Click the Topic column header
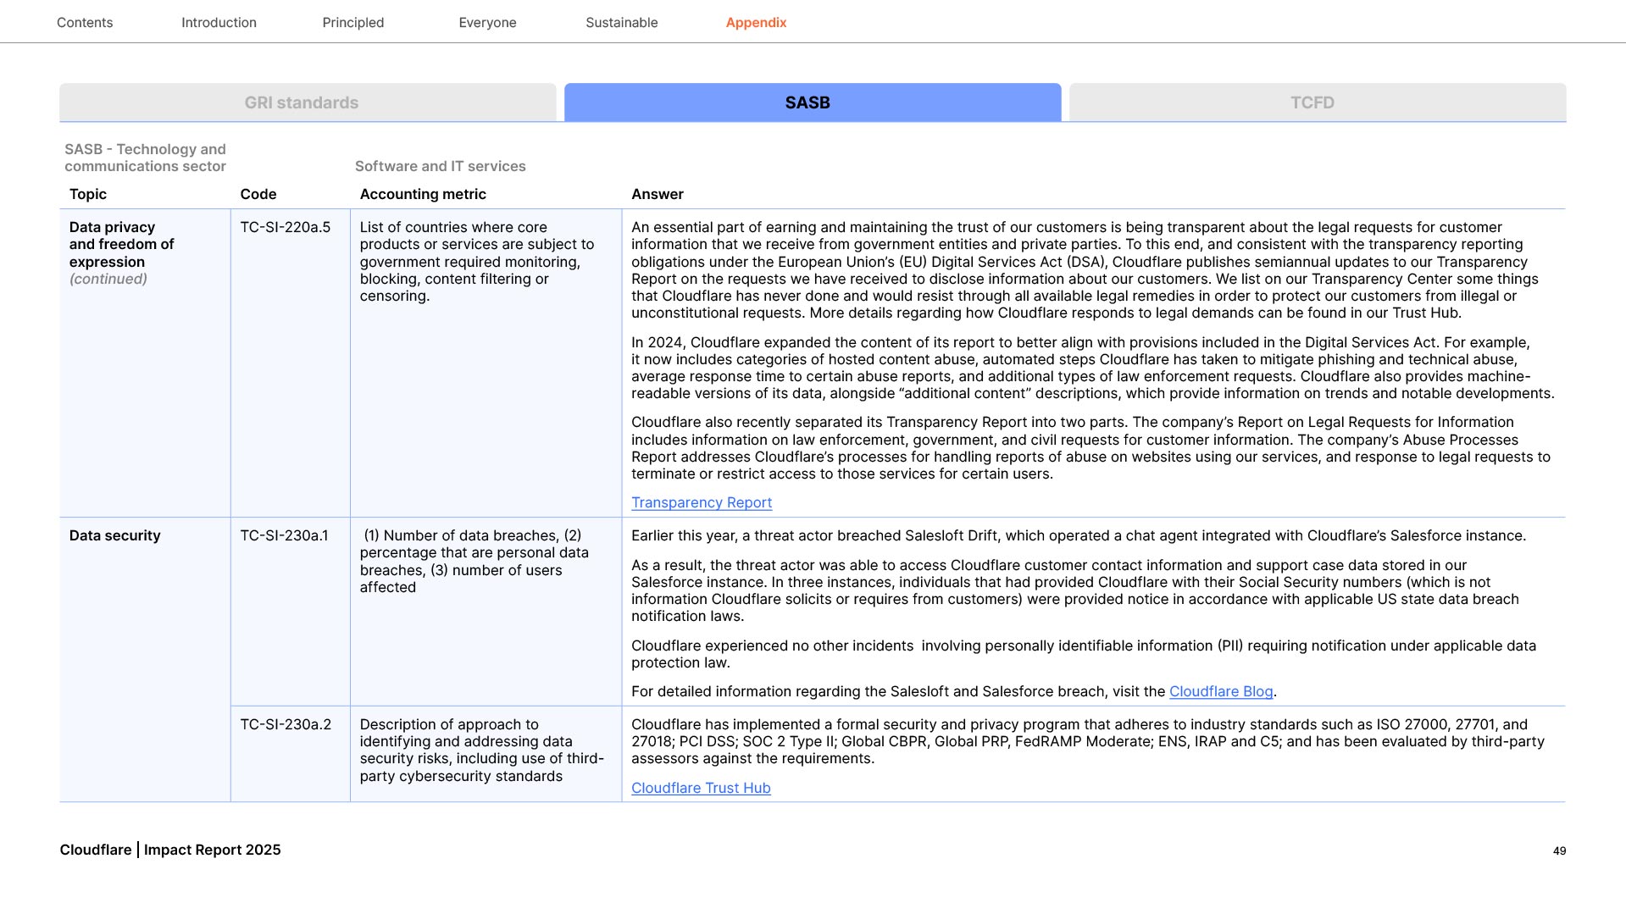The height and width of the screenshot is (914, 1626). coord(88,194)
